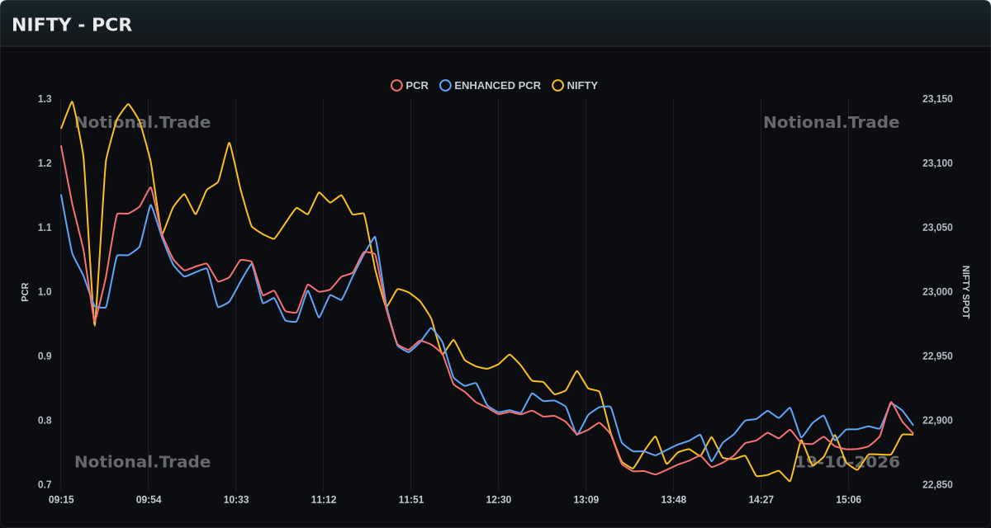Image resolution: width=991 pixels, height=528 pixels.
Task: Click the 22,900 Nifty spot tick
Action: 937,421
